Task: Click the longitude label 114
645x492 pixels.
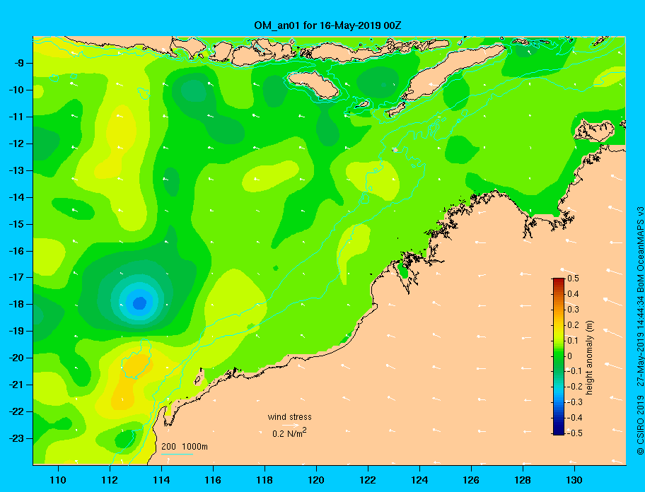Action: [161, 480]
